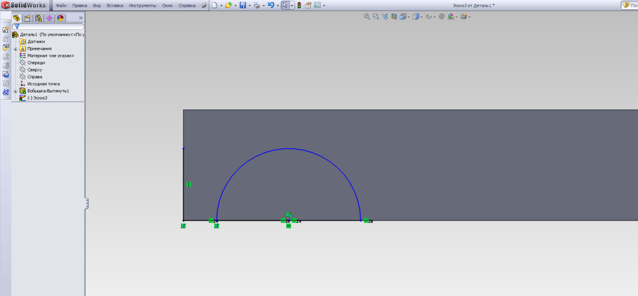Click the Undo arrow icon
638x296 pixels.
271,5
